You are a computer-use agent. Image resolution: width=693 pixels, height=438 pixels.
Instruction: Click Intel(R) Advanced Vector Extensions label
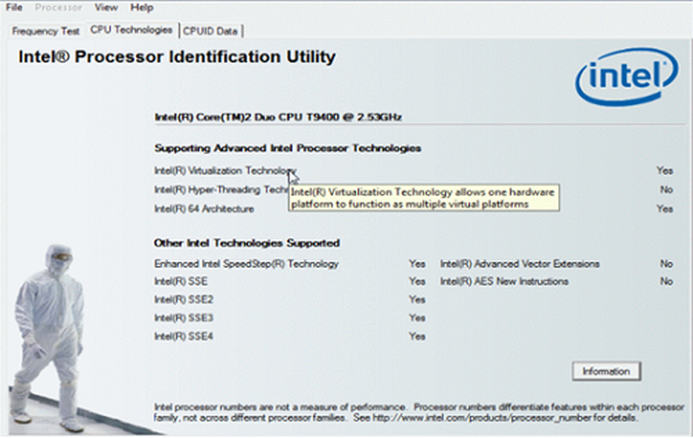[520, 264]
